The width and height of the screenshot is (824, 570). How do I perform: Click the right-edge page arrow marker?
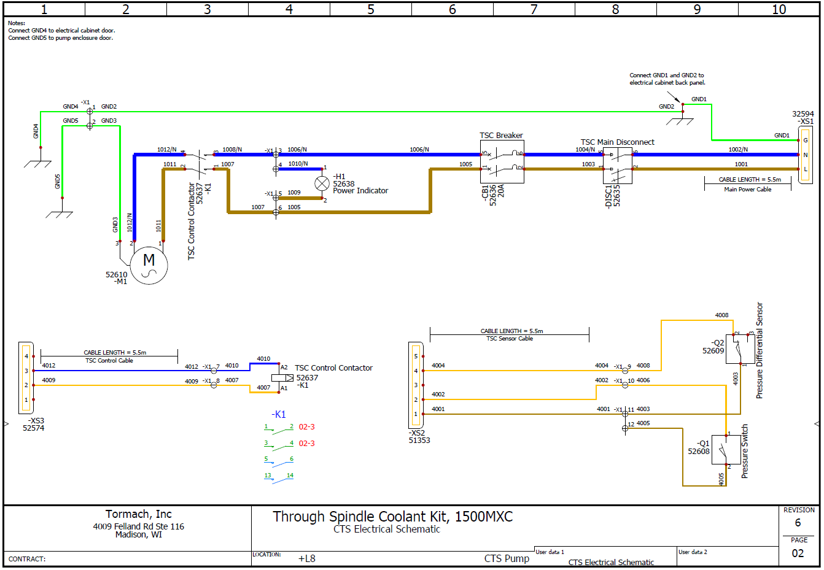click(816, 423)
